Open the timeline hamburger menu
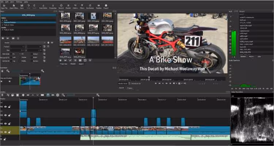The image size is (274, 146). point(2,95)
